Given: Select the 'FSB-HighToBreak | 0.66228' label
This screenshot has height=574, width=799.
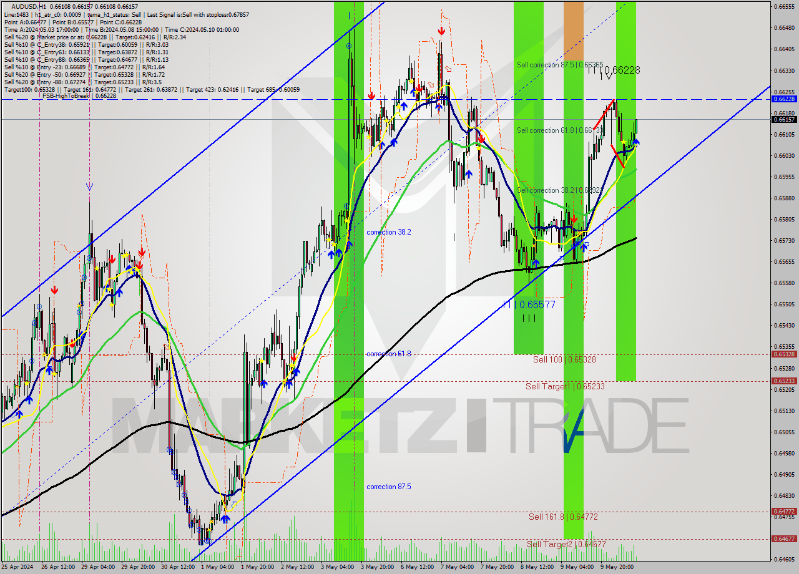Looking at the screenshot, I should (79, 95).
